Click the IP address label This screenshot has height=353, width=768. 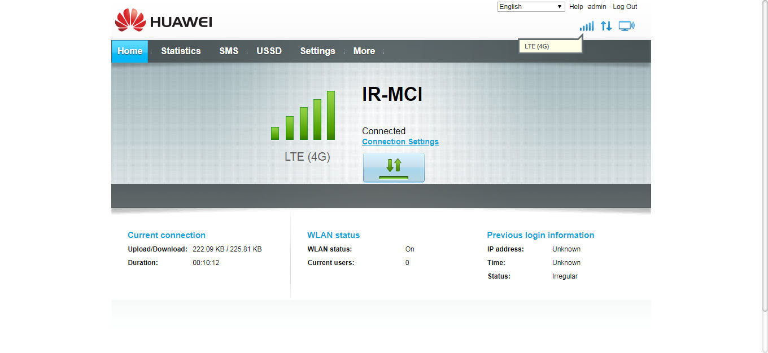[x=506, y=249]
